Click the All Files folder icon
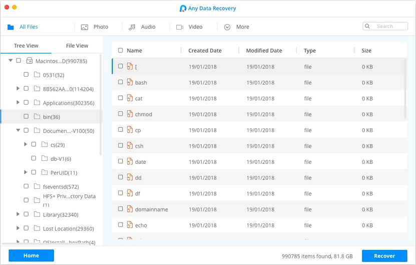 (x=11, y=27)
